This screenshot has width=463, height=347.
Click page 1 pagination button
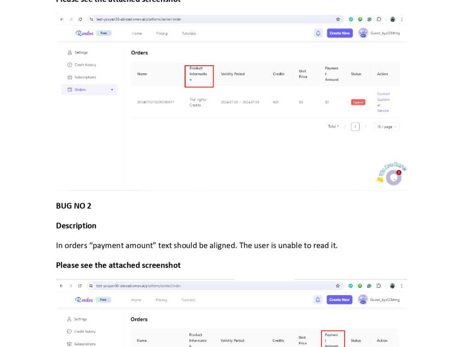(x=355, y=127)
